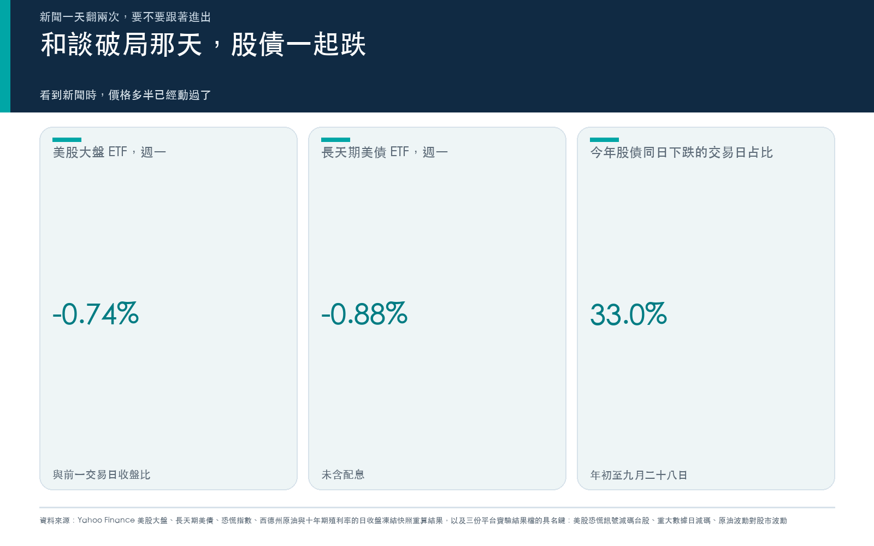The image size is (874, 546).
Task: Click the value -0.74%
Action: [96, 314]
